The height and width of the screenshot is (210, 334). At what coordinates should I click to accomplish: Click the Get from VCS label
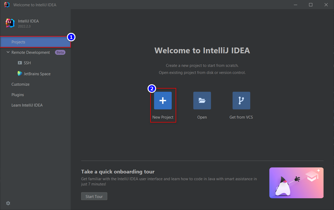pyautogui.click(x=241, y=117)
